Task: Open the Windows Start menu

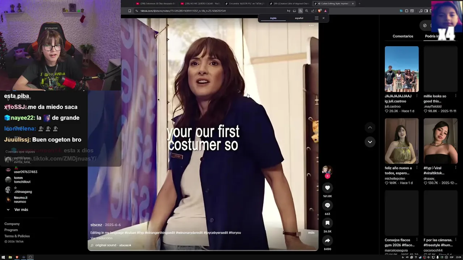Action: click(x=3, y=257)
